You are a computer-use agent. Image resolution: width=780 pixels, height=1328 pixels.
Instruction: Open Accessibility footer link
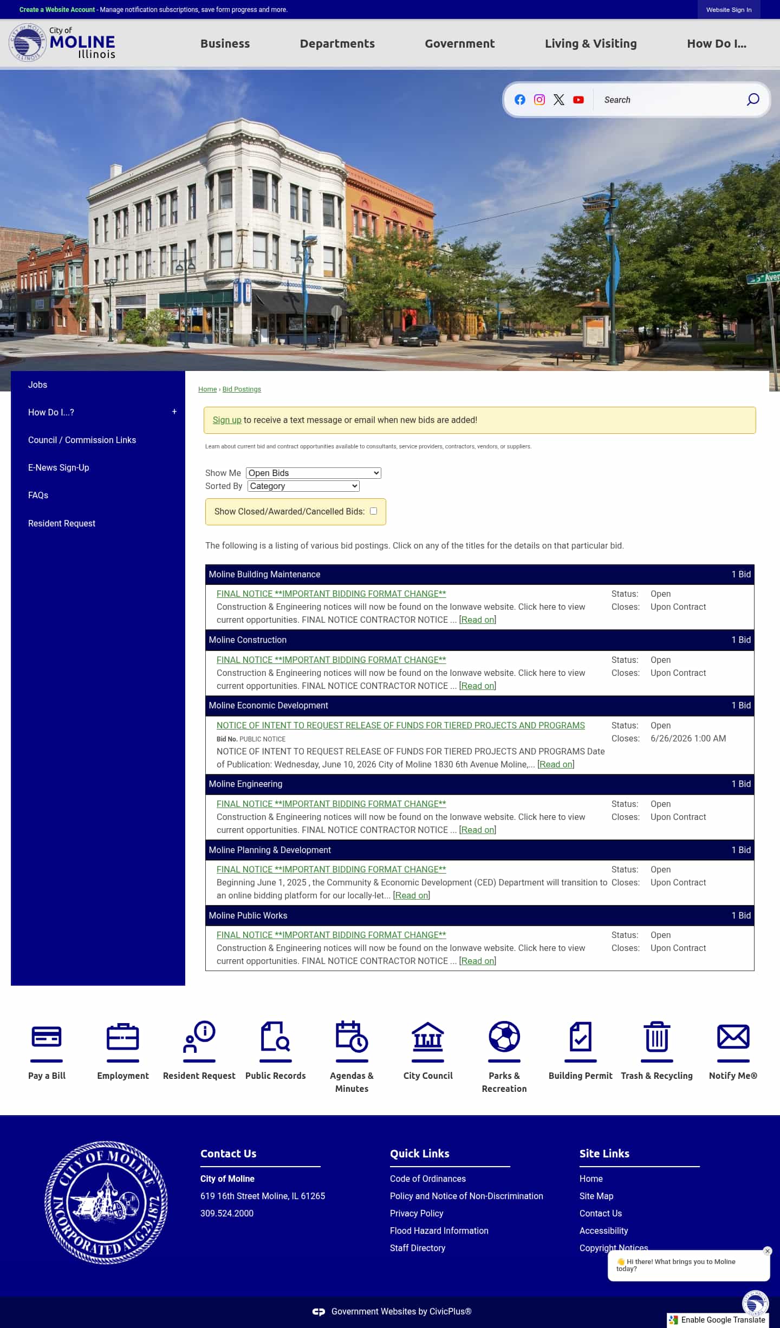[x=604, y=1231]
